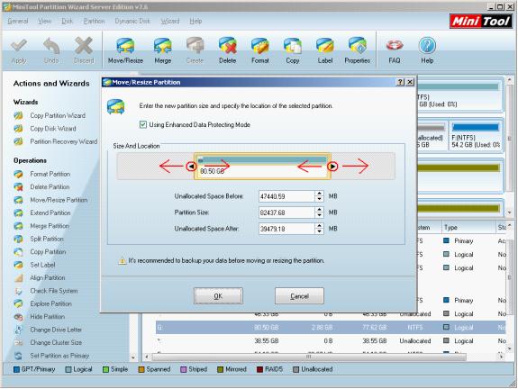This screenshot has height=389, width=518.
Task: Open the General menu
Action: coord(17,21)
